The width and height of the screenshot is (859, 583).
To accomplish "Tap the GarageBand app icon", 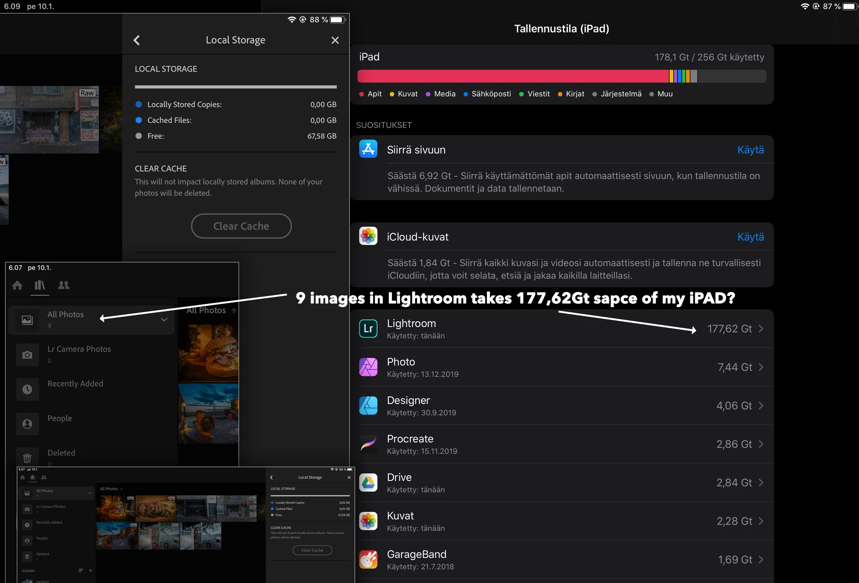I will (x=368, y=560).
